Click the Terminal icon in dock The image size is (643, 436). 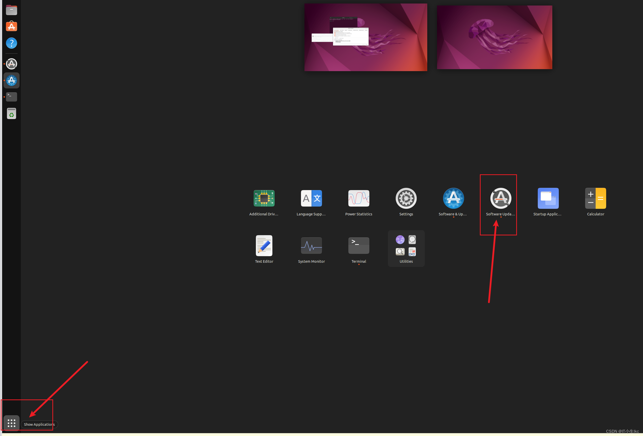[x=11, y=97]
